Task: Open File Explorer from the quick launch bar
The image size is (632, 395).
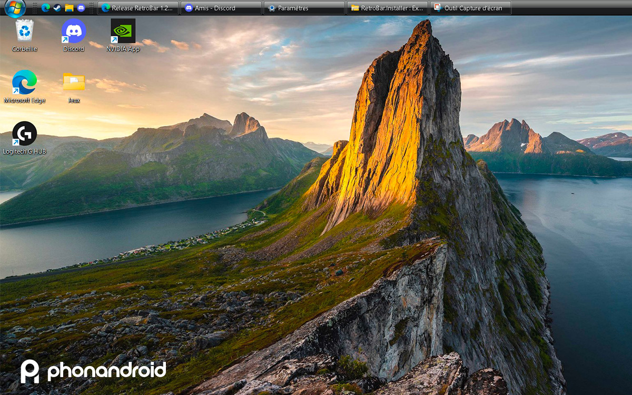Action: (x=69, y=7)
